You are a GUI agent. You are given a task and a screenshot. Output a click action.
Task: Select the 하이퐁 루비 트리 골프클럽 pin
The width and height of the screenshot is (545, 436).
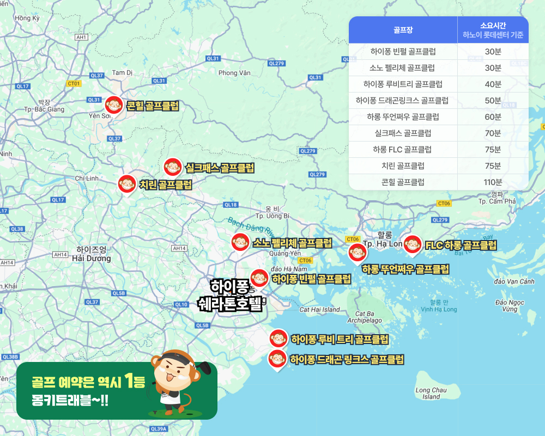(x=278, y=339)
